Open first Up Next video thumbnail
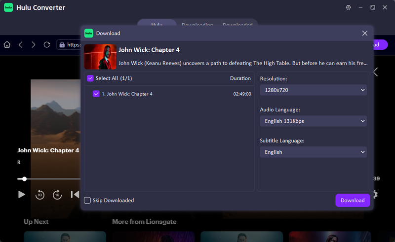This screenshot has height=242, width=395. [x=65, y=237]
